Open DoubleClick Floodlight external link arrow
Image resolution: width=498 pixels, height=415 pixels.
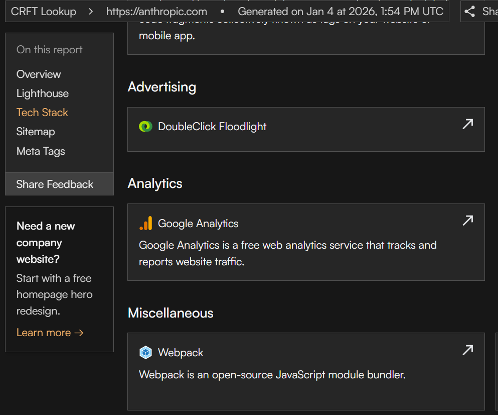tap(467, 124)
